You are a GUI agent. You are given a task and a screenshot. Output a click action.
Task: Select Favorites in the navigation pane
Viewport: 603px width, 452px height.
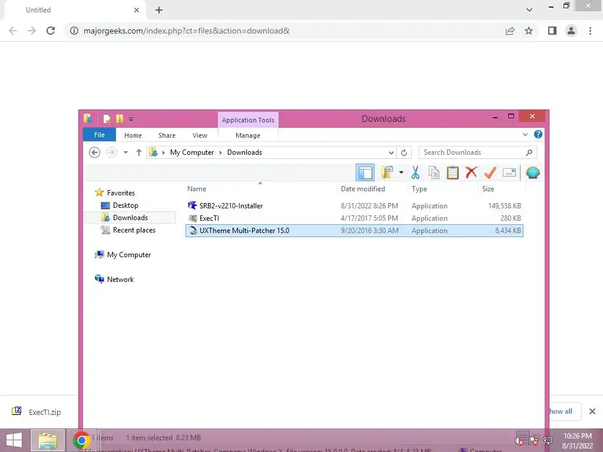point(121,193)
